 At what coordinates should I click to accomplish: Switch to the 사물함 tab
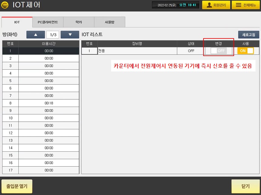(110, 22)
